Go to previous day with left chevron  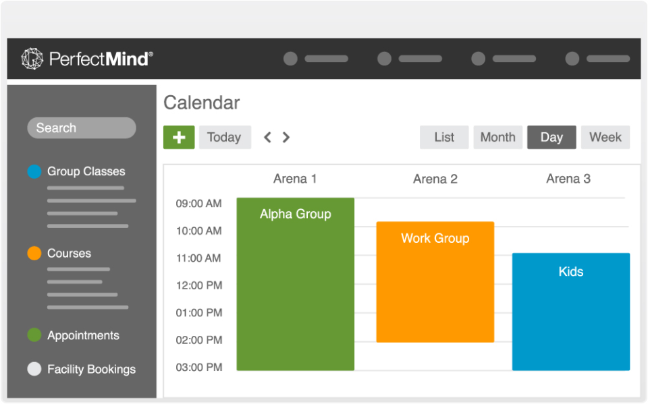(267, 138)
